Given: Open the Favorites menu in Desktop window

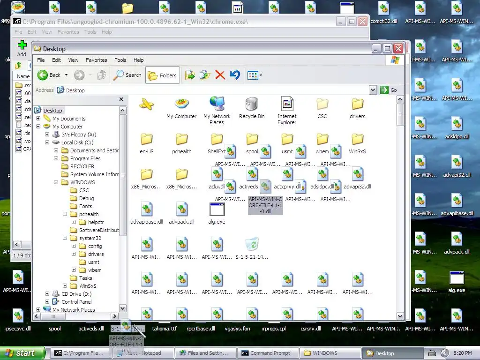Looking at the screenshot, I should 97,60.
